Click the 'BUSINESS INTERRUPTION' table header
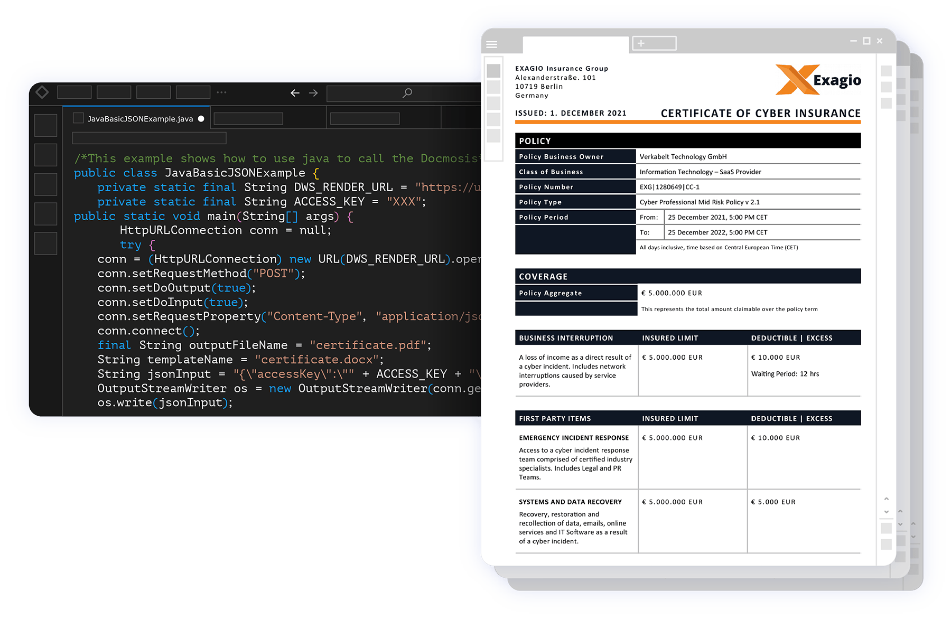The width and height of the screenshot is (951, 619). 566,338
